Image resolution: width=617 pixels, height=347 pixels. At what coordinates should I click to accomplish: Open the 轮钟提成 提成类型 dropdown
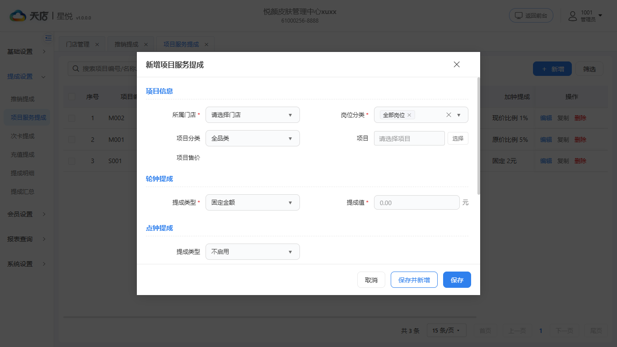[x=252, y=202]
